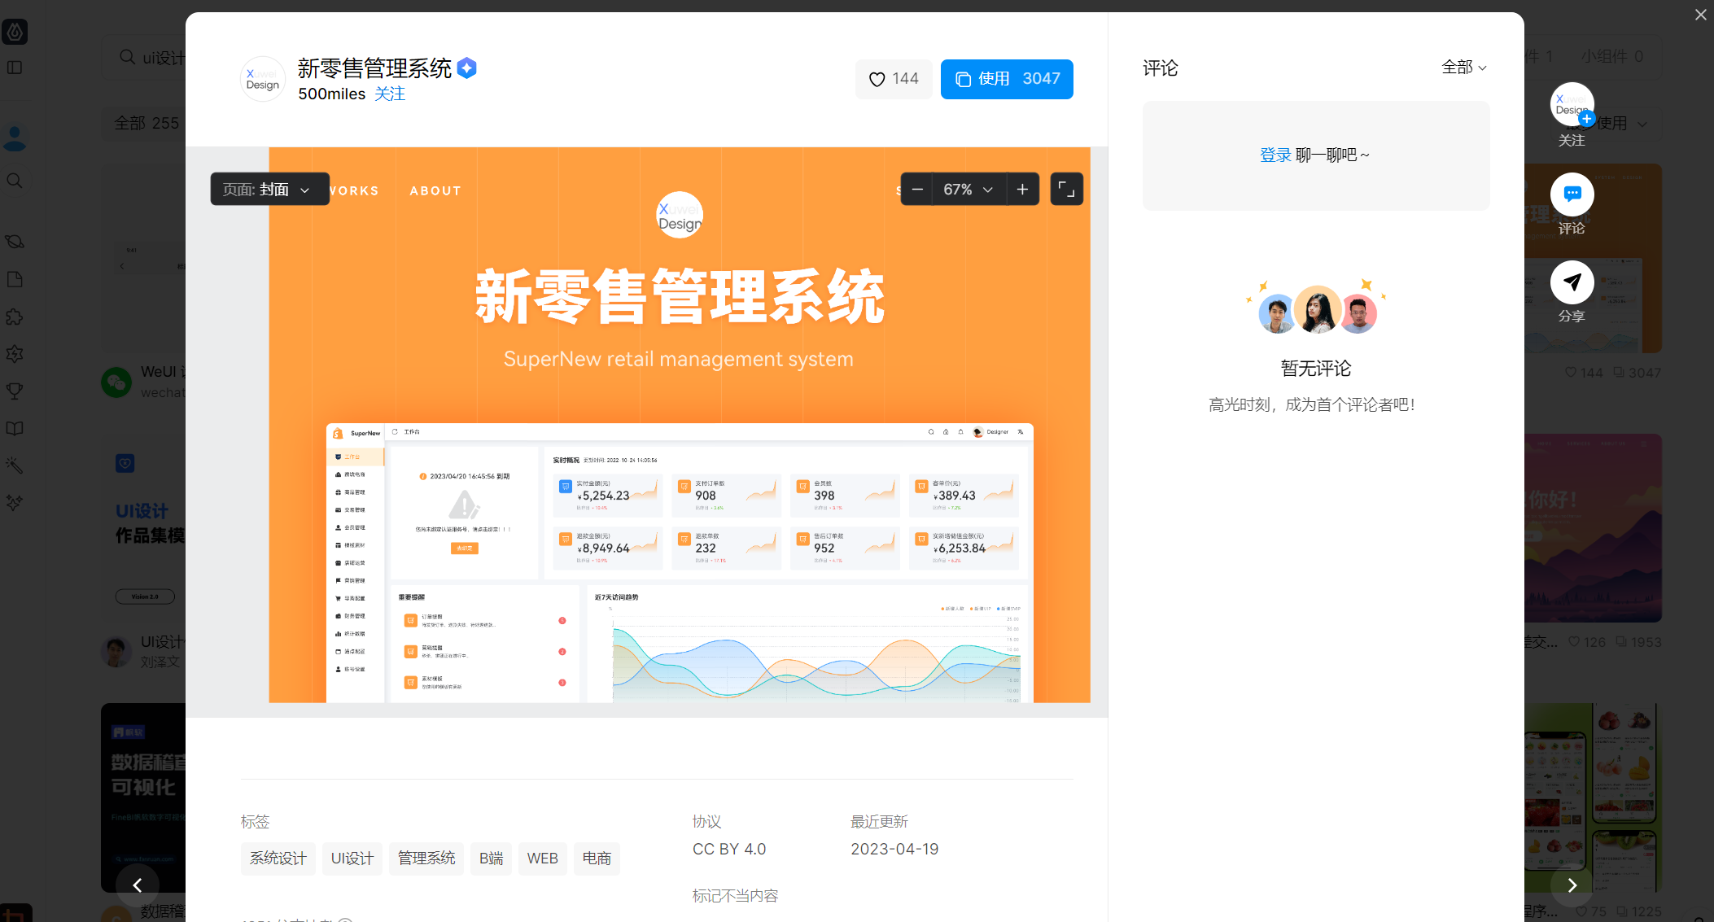Screen dimensions: 1714x922
Task: Open the comment bubble icon in the side rail
Action: click(x=1572, y=194)
